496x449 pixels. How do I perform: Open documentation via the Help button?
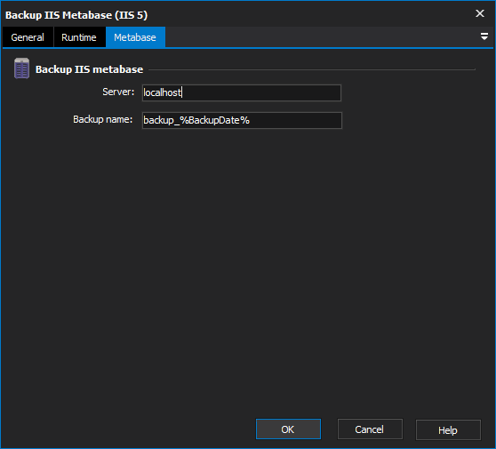(448, 429)
